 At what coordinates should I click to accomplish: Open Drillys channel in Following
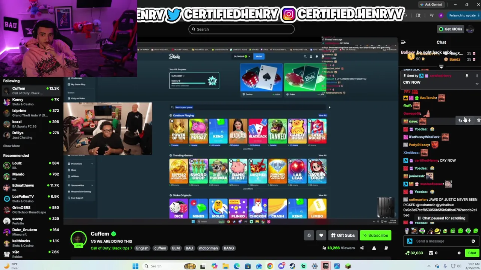coord(31,135)
